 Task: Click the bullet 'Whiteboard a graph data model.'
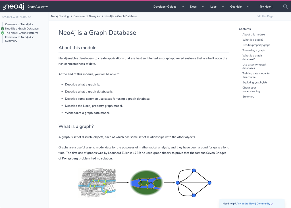pos(87,113)
